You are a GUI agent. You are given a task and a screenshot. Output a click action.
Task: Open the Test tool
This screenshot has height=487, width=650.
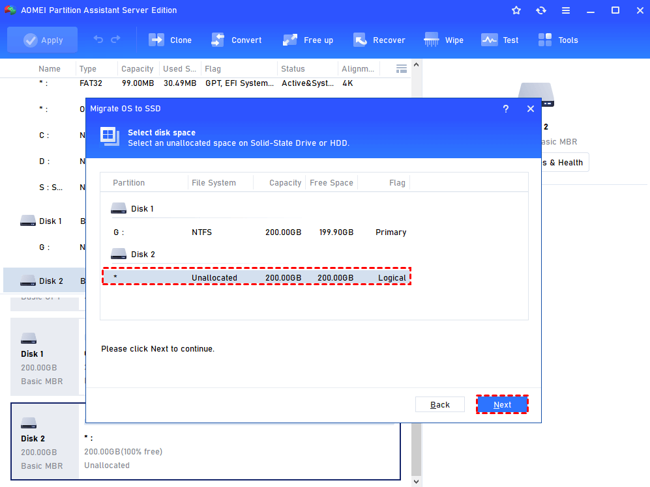500,40
